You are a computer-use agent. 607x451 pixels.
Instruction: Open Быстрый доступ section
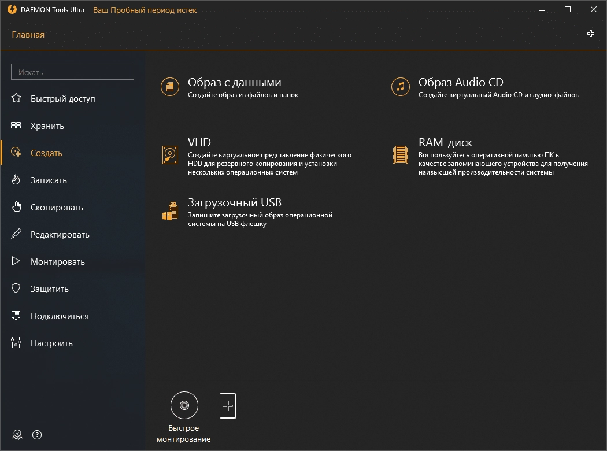(x=62, y=99)
